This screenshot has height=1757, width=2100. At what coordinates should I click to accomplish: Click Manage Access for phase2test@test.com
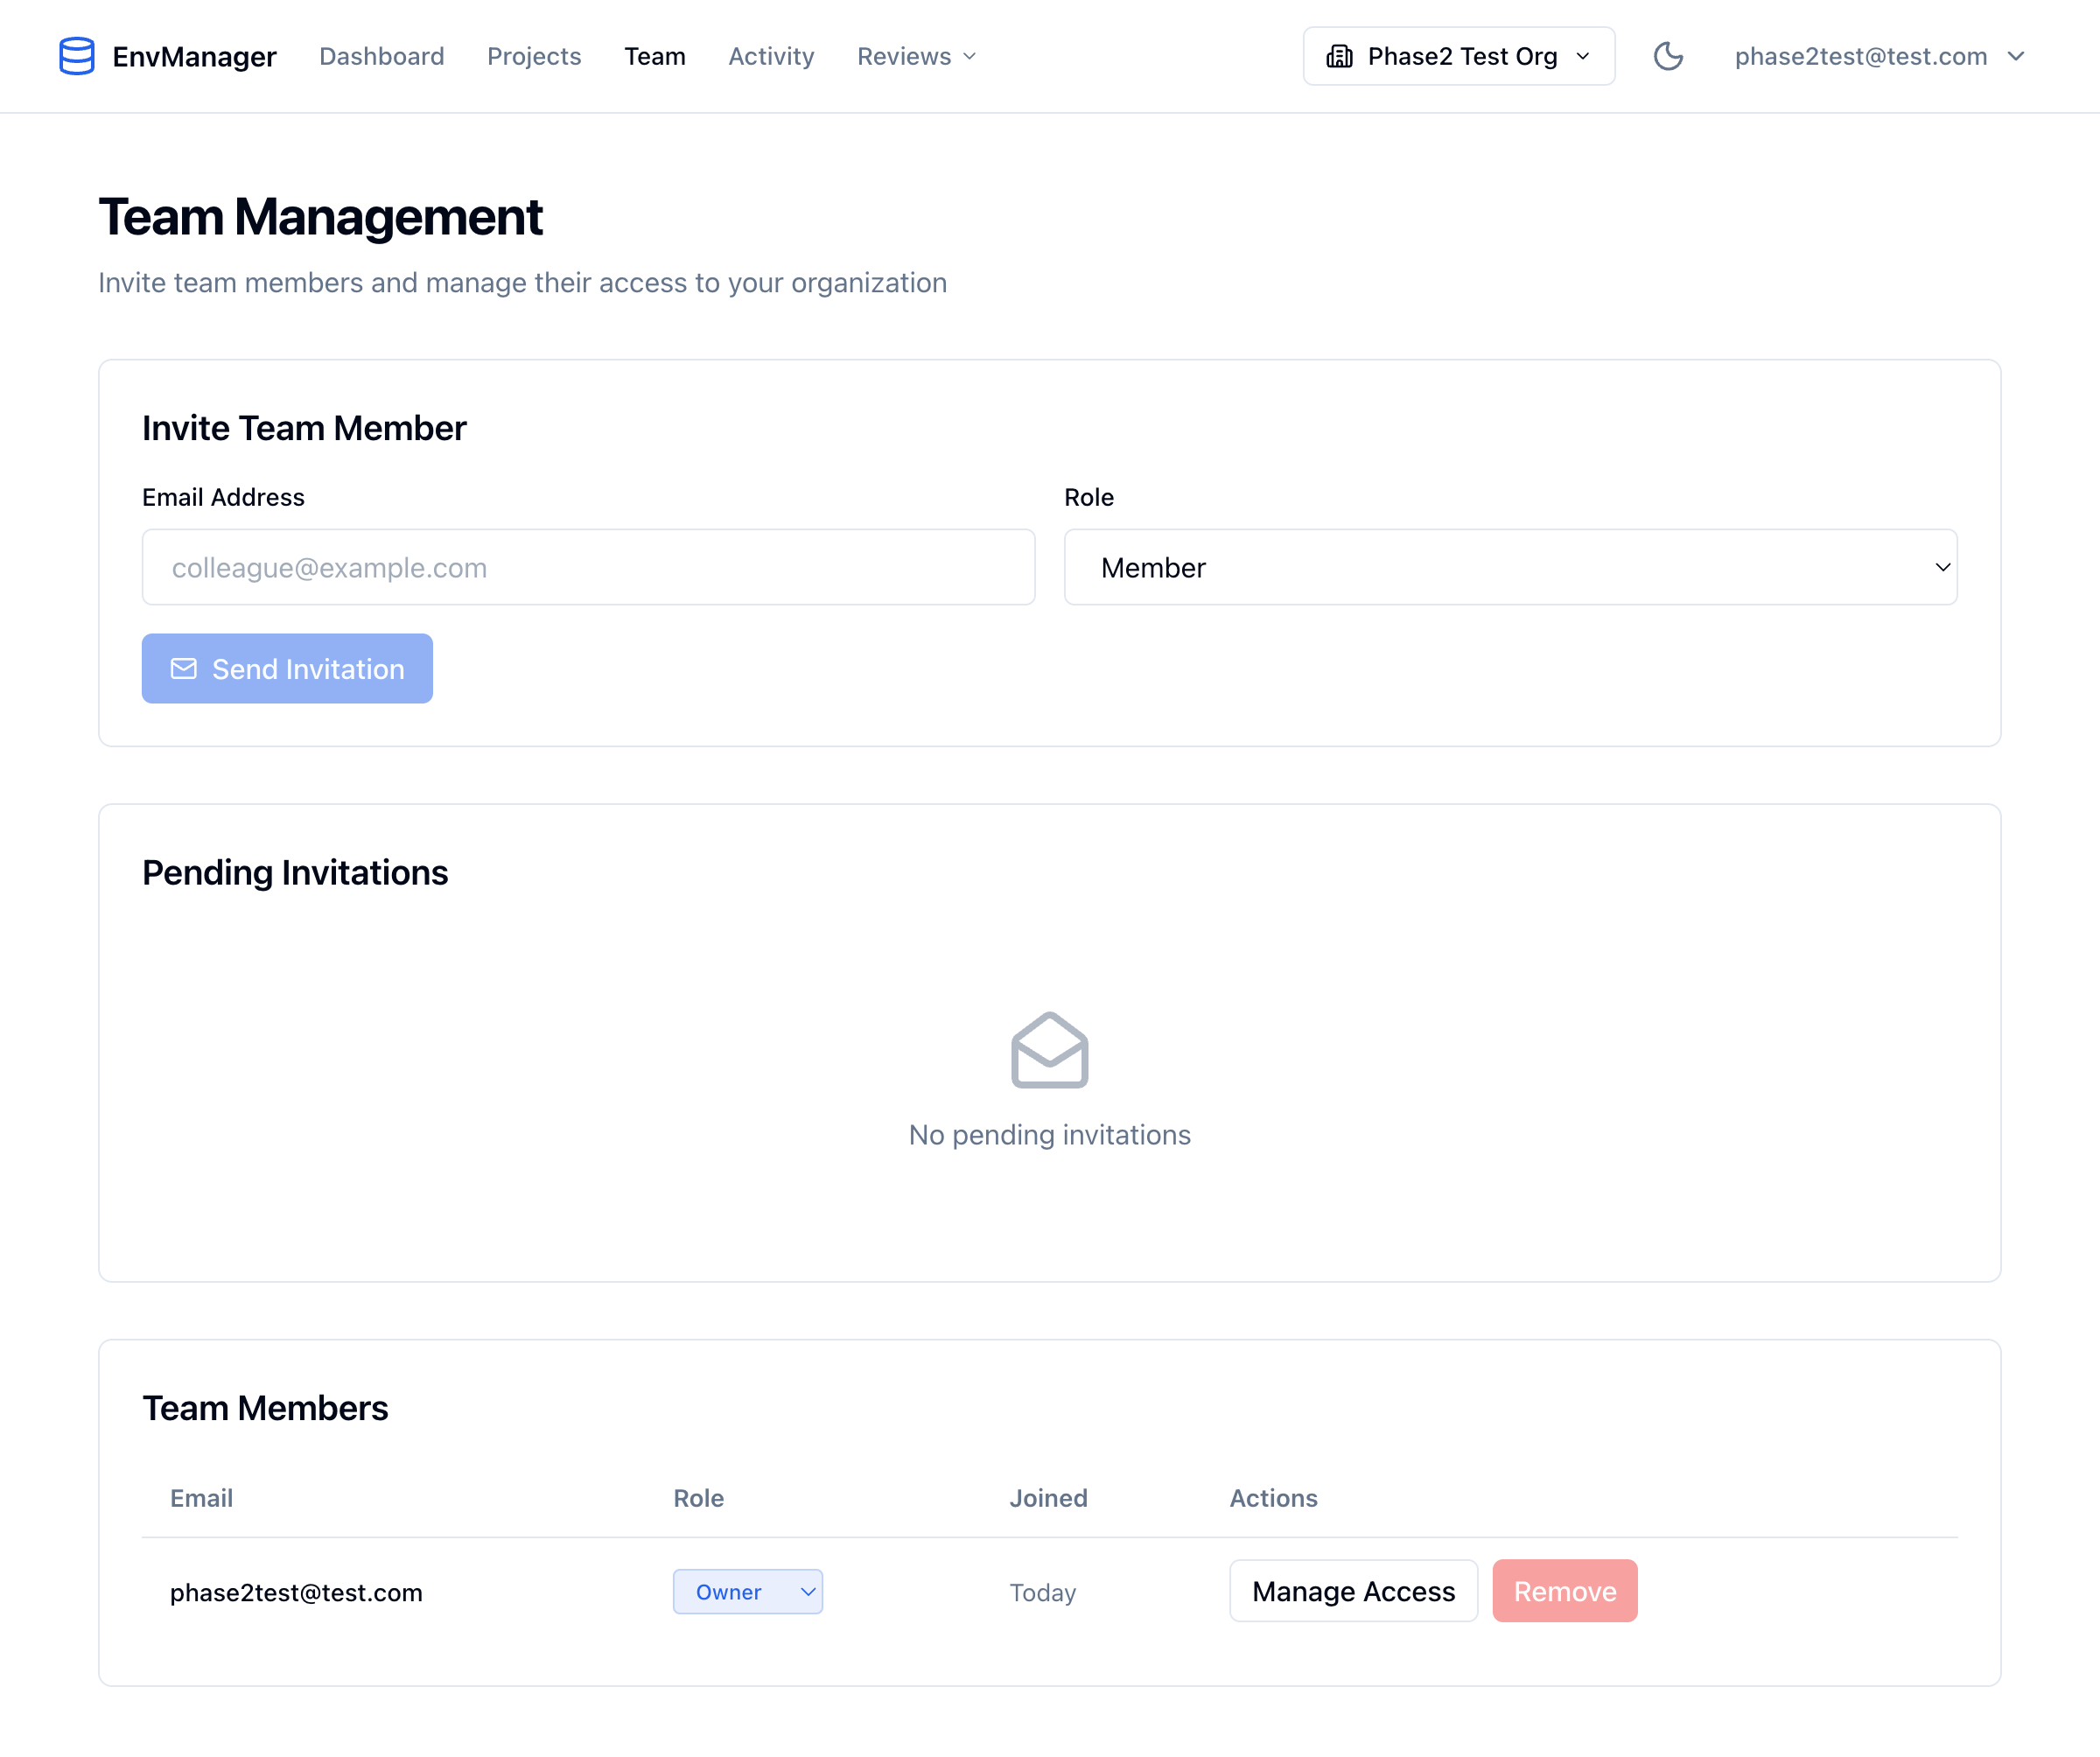(x=1353, y=1590)
